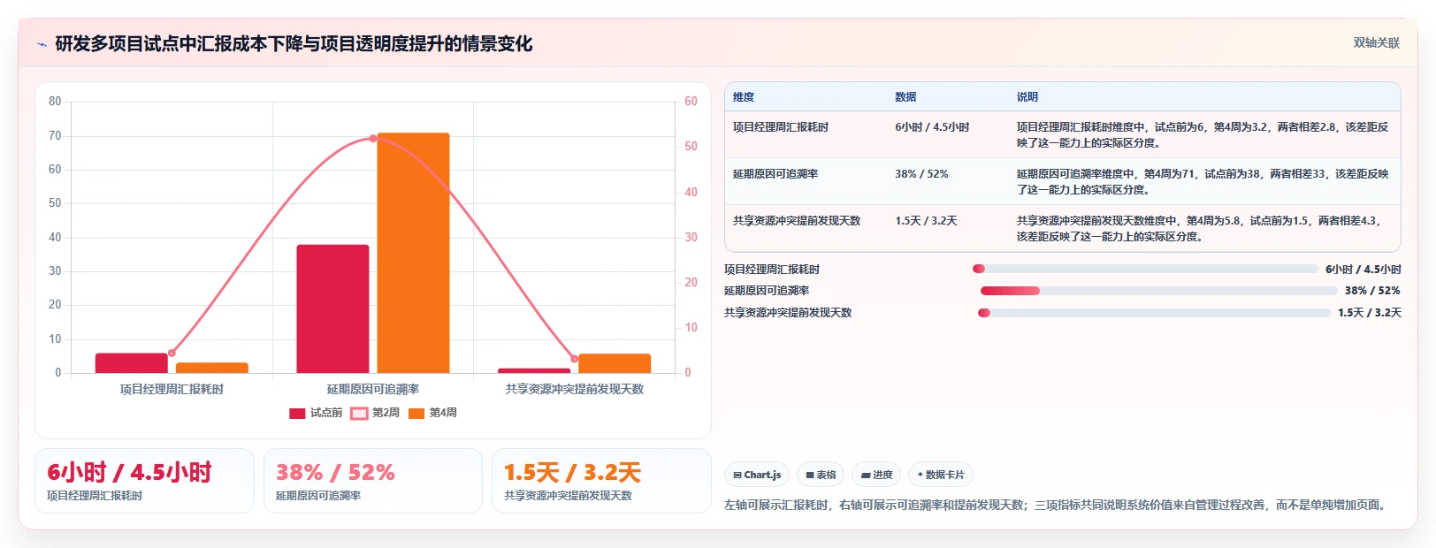Open the 1.5天 / 3.2天 KPI card

(601, 481)
